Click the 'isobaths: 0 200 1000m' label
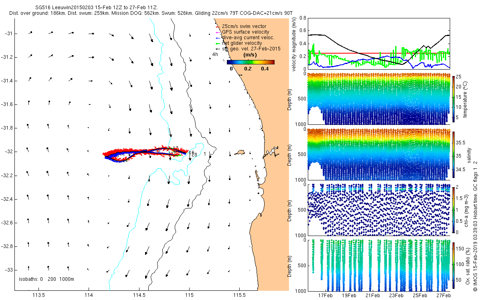The image size is (481, 300). [x=46, y=279]
